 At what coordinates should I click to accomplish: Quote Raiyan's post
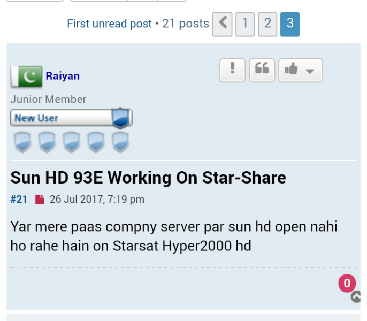(x=262, y=70)
